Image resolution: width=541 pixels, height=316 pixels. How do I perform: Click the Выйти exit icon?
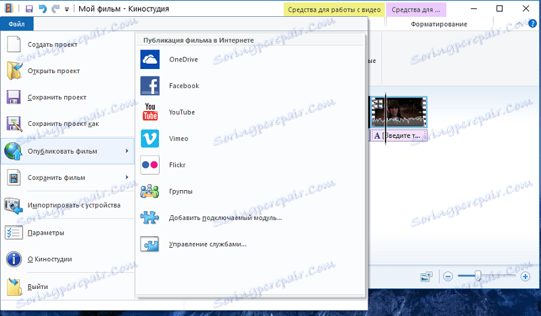tap(14, 287)
